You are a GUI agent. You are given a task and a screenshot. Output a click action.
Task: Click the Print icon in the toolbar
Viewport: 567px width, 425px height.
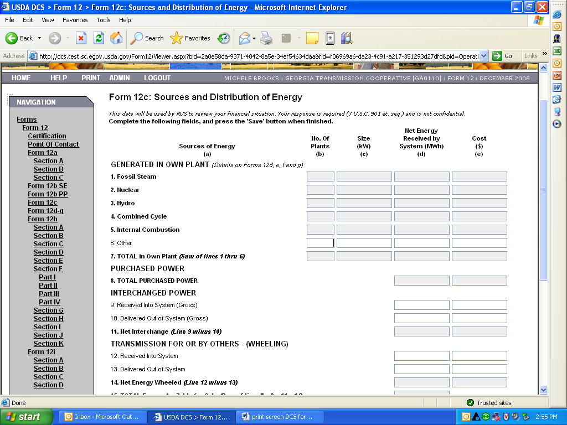click(266, 38)
